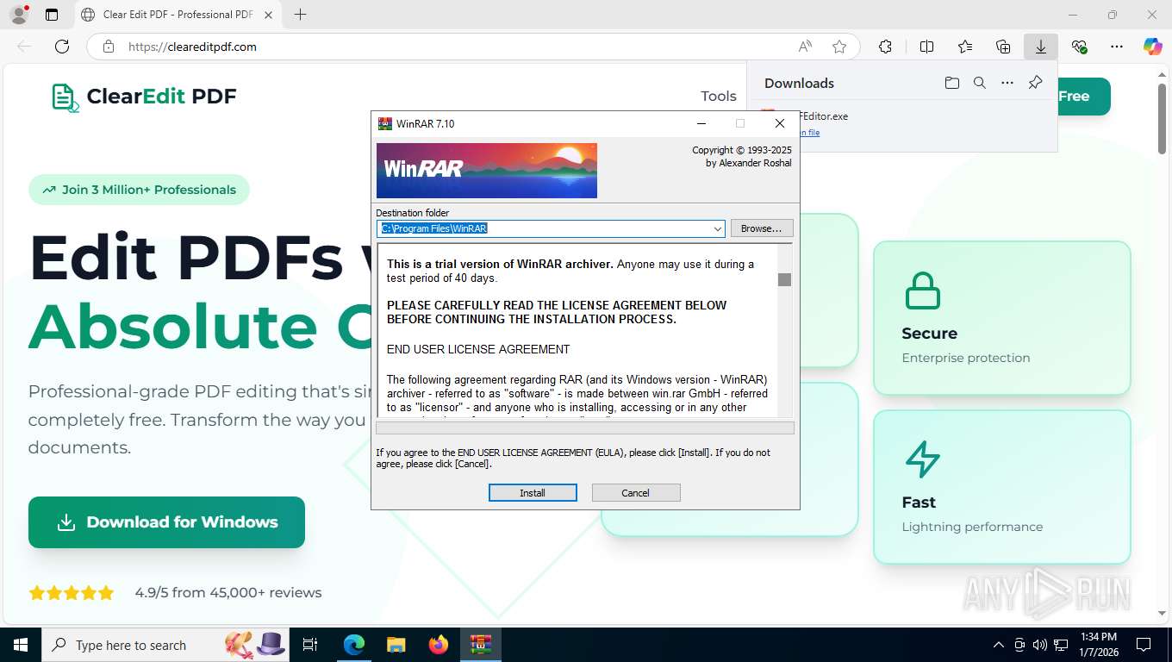
Task: Open Firefox from the taskbar
Action: [x=439, y=645]
